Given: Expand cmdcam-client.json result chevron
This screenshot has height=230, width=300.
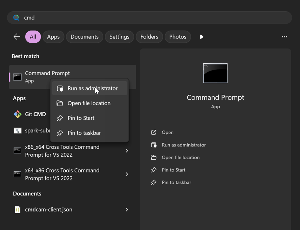Looking at the screenshot, I should (x=127, y=210).
